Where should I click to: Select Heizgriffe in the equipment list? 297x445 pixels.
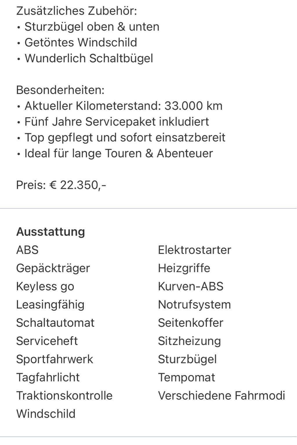(184, 268)
